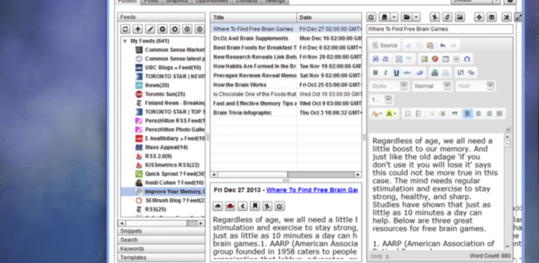The image size is (539, 263).
Task: Add a new feed with plus icon
Action: pos(138,29)
